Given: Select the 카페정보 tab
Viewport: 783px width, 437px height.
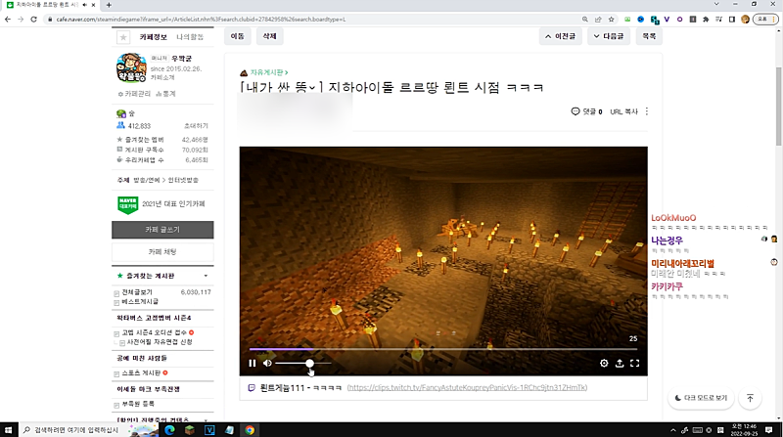Looking at the screenshot, I should coord(154,37).
